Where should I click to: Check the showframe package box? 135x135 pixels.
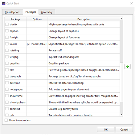point(7,96)
